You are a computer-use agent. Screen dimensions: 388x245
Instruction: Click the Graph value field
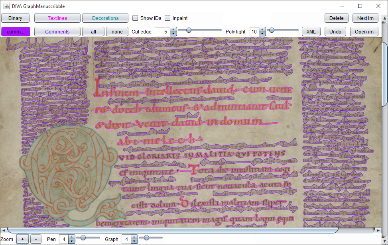126,239
